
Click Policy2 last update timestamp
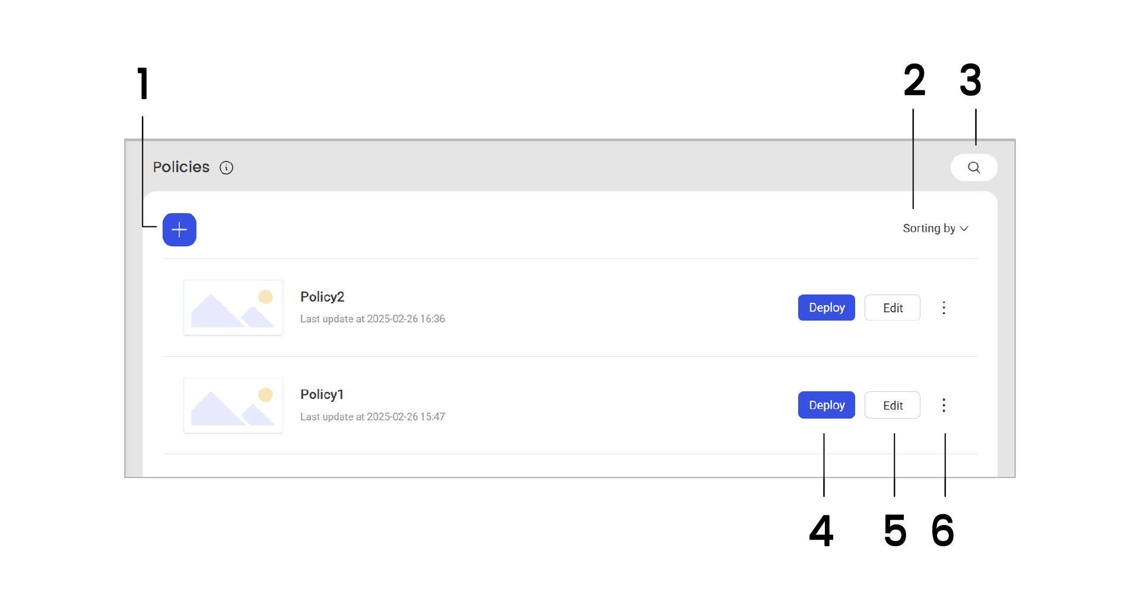point(372,319)
